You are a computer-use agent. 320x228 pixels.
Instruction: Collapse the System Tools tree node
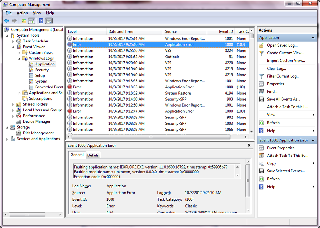tap(7, 35)
